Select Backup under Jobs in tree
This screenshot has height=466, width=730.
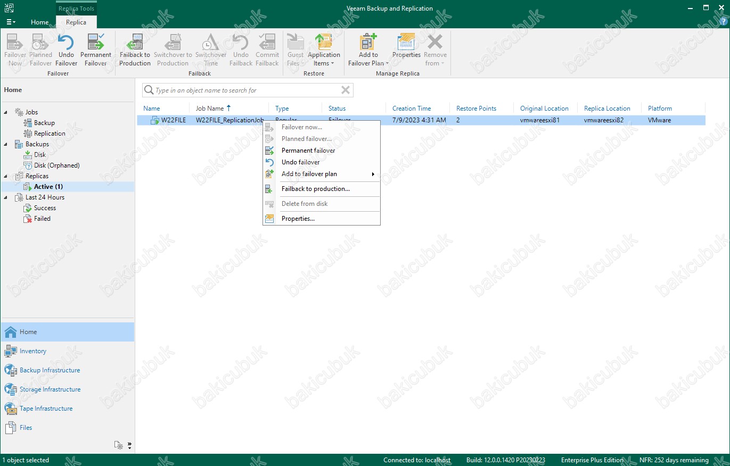click(x=44, y=123)
